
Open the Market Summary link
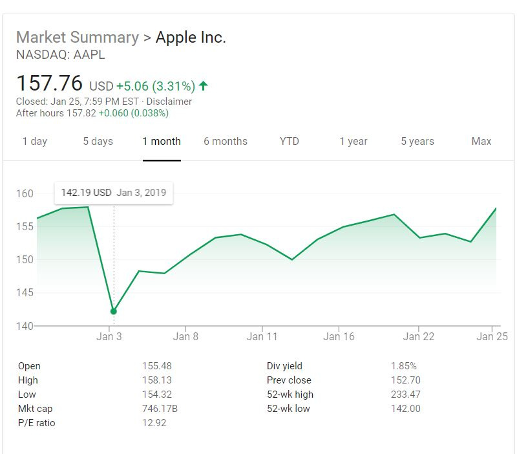[78, 38]
